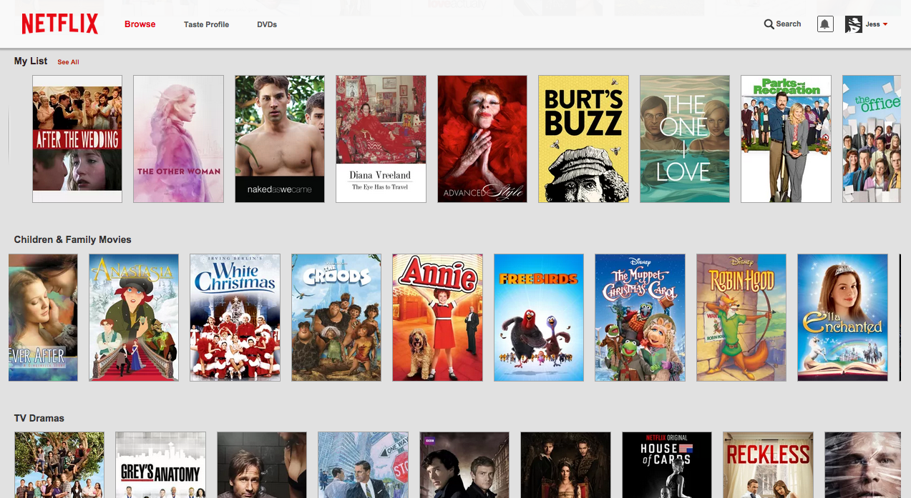Open the House of Cards poster
Image resolution: width=911 pixels, height=498 pixels.
667,464
